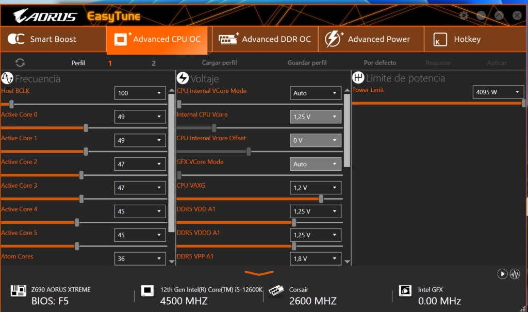This screenshot has width=528, height=312.
Task: Expand the bottom panel orange chevron
Action: (259, 273)
